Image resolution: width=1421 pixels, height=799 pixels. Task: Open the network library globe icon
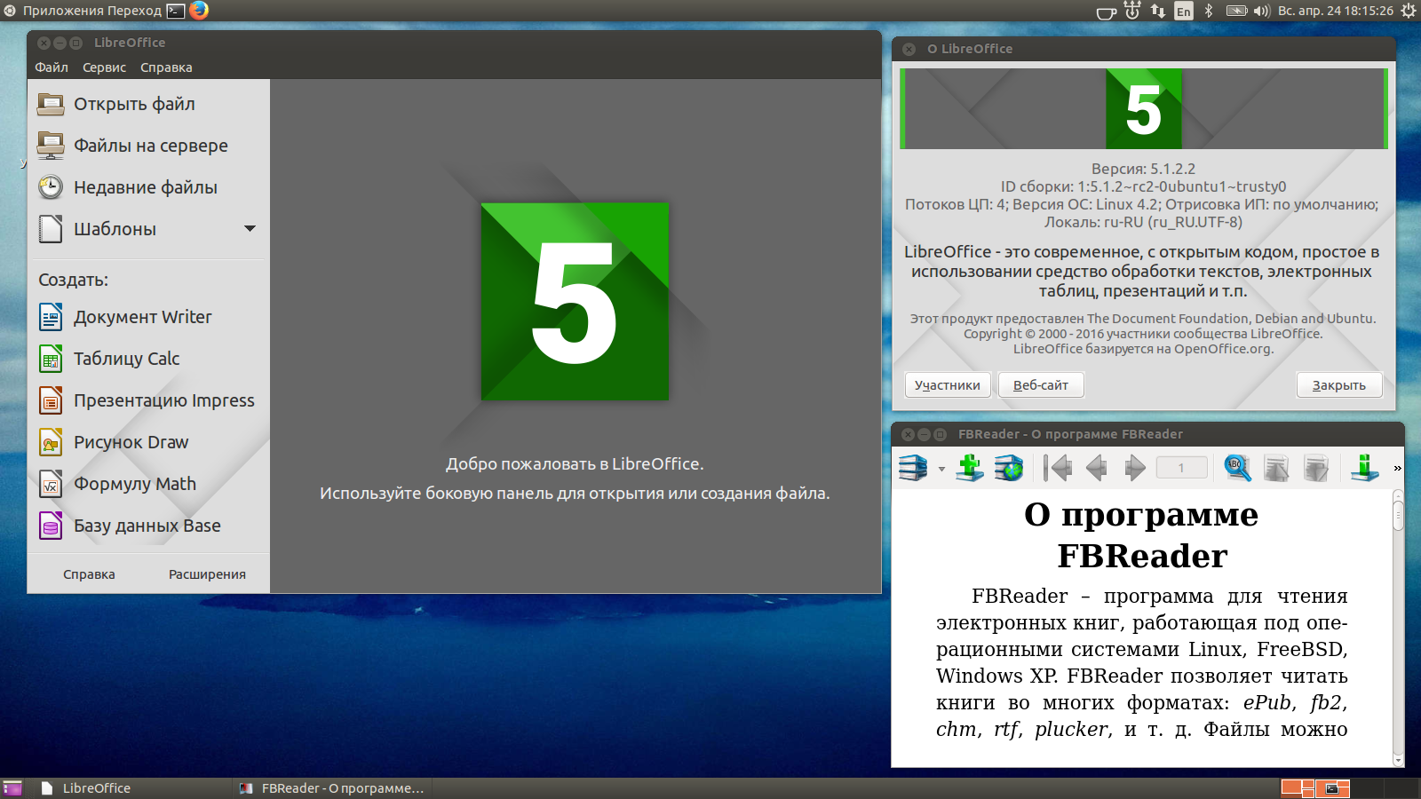pyautogui.click(x=1008, y=467)
